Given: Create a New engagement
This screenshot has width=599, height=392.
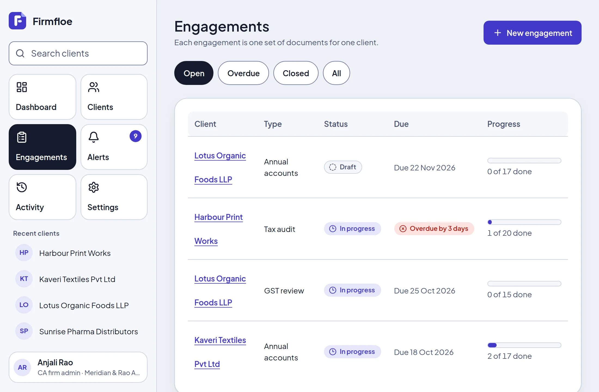Looking at the screenshot, I should tap(533, 33).
